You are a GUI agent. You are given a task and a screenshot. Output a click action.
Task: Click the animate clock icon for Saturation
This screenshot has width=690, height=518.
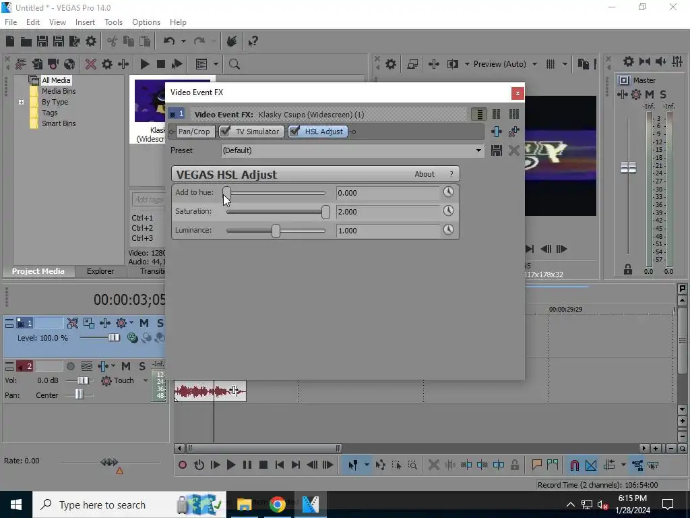448,211
